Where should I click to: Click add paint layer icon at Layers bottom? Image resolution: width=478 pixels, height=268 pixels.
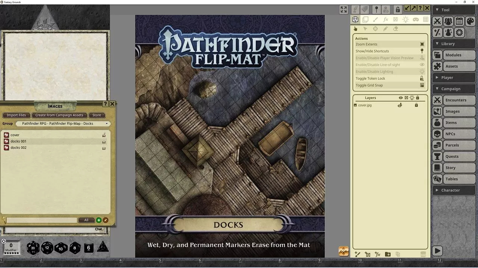tap(357, 254)
